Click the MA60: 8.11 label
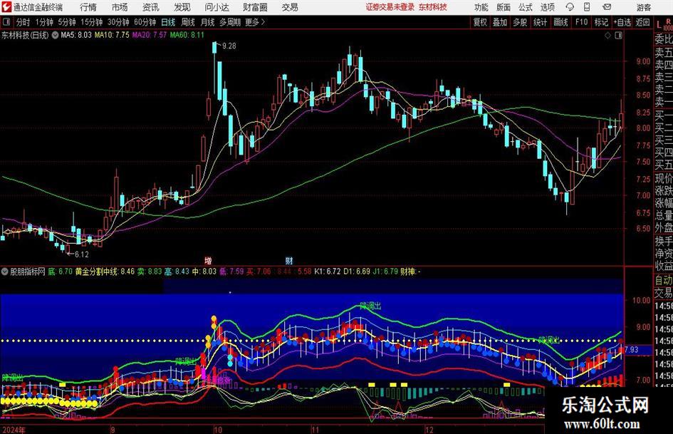Screen dimensions: 673x434 click(187, 35)
